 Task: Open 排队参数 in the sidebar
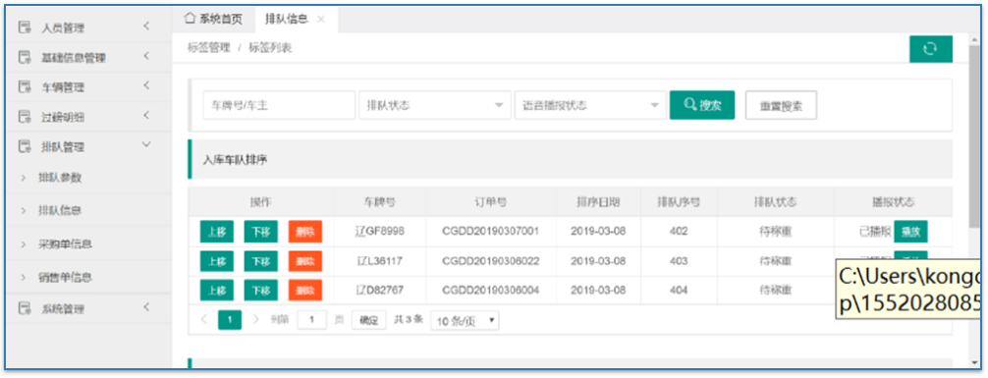click(60, 178)
